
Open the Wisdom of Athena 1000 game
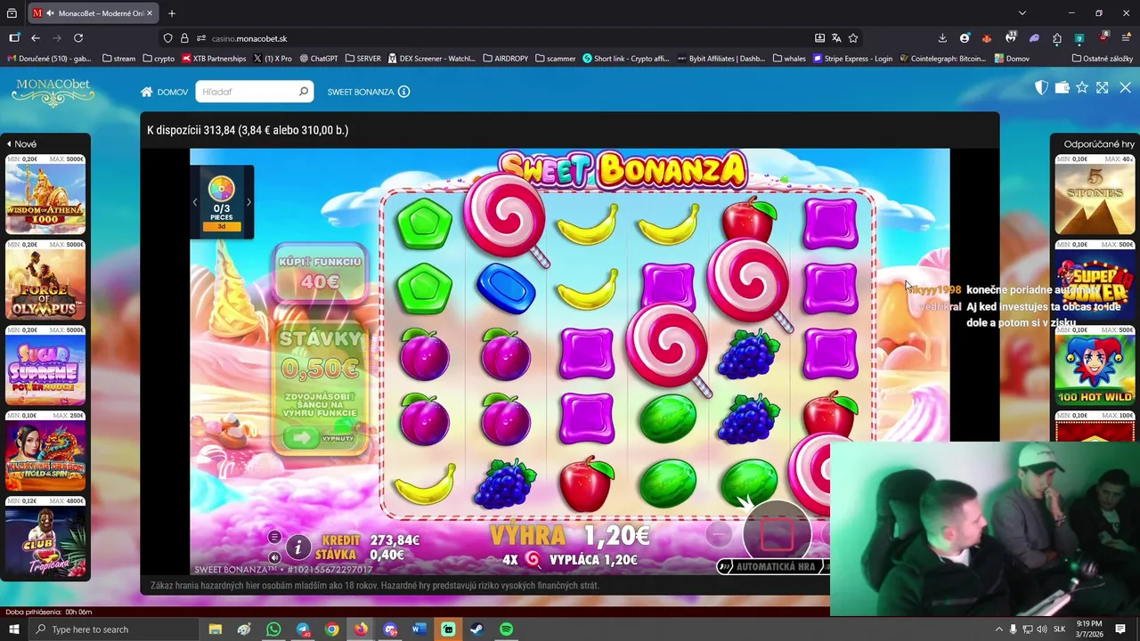[x=45, y=194]
